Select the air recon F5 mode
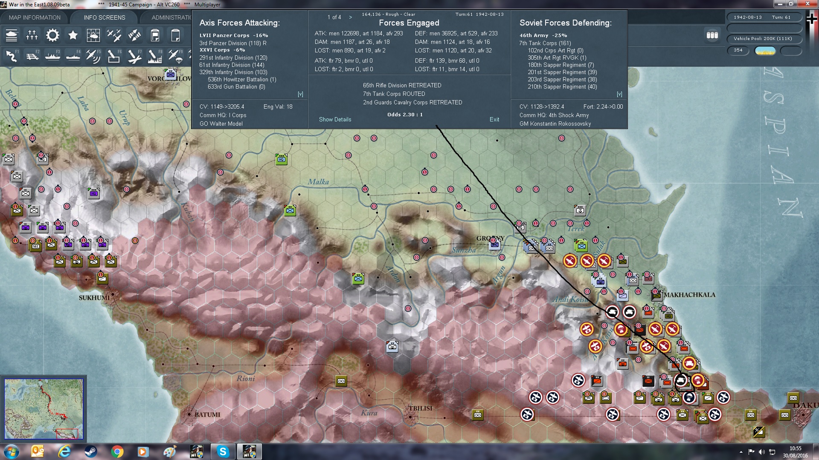 pyautogui.click(x=93, y=56)
